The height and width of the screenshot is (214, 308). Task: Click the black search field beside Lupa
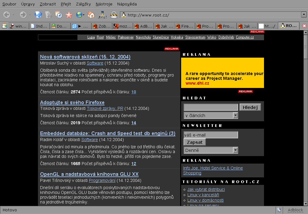(58, 37)
